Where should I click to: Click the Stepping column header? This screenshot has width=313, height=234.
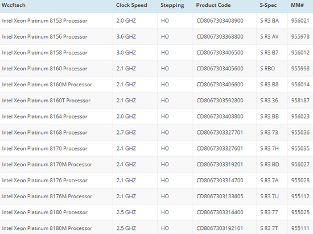click(172, 5)
